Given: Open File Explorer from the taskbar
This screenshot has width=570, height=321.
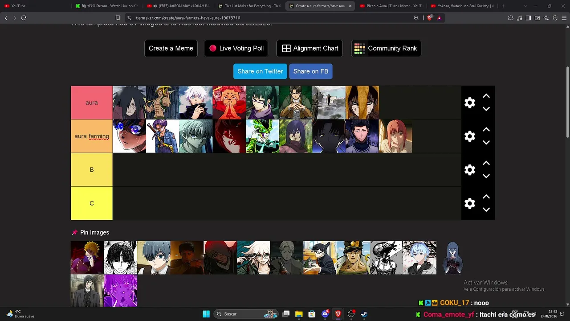Looking at the screenshot, I should pyautogui.click(x=299, y=314).
